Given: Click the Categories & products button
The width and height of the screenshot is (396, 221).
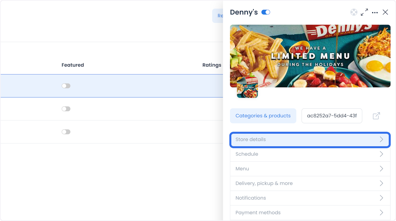Looking at the screenshot, I should point(263,116).
